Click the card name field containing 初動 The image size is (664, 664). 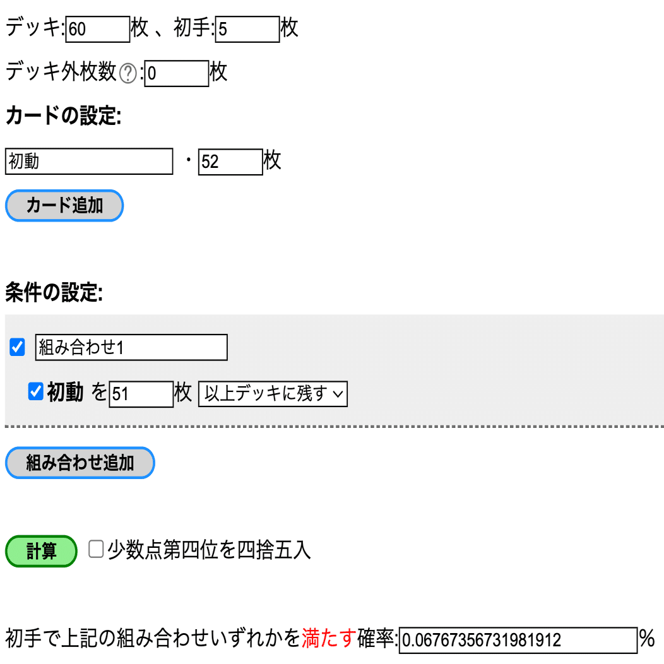(x=88, y=162)
